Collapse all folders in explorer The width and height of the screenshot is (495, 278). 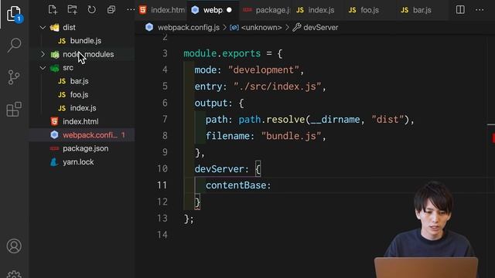coord(111,10)
